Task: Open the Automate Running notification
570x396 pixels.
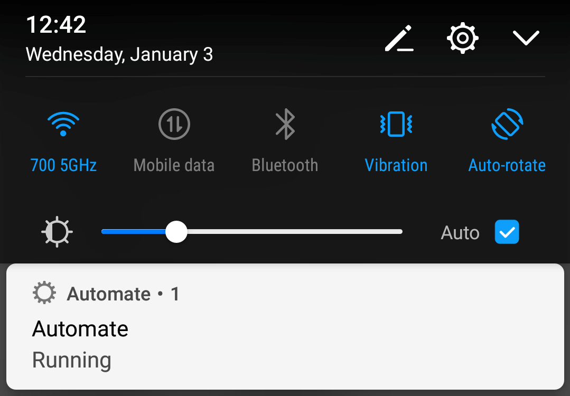Action: 285,327
